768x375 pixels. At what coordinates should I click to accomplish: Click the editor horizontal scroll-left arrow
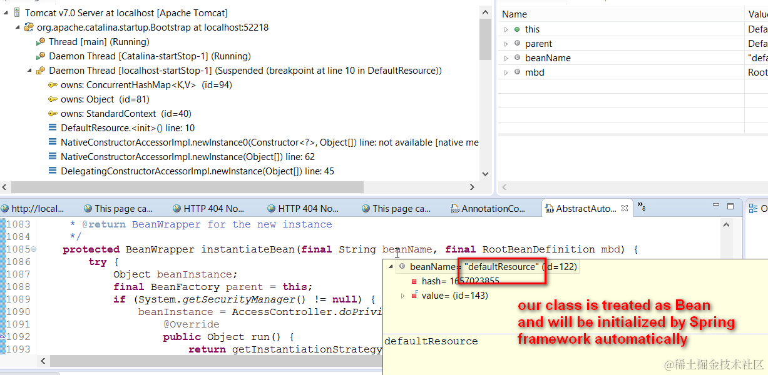click(x=43, y=361)
